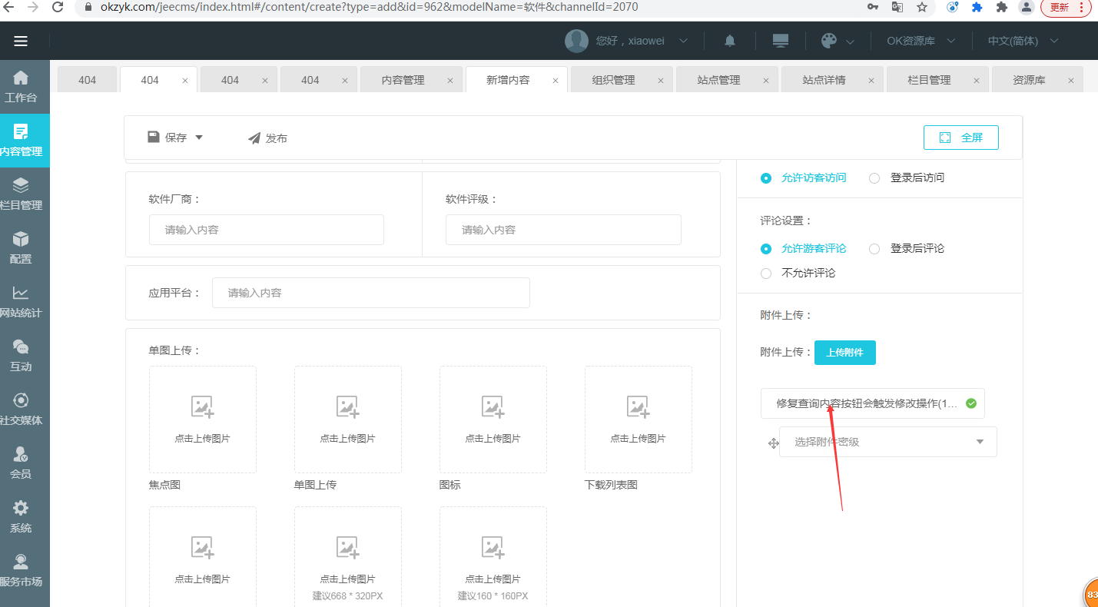Image resolution: width=1098 pixels, height=607 pixels.
Task: Open 栏目管理 in the sidebar
Action: tap(21, 193)
